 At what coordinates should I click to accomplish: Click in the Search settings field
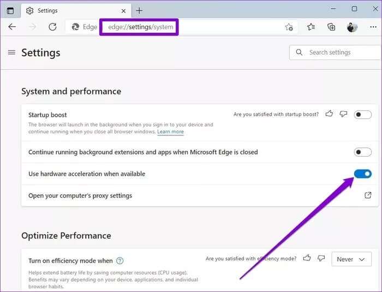pos(335,52)
